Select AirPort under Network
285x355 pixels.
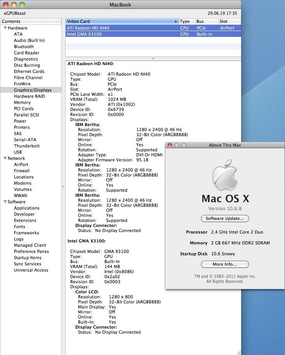coord(21,165)
